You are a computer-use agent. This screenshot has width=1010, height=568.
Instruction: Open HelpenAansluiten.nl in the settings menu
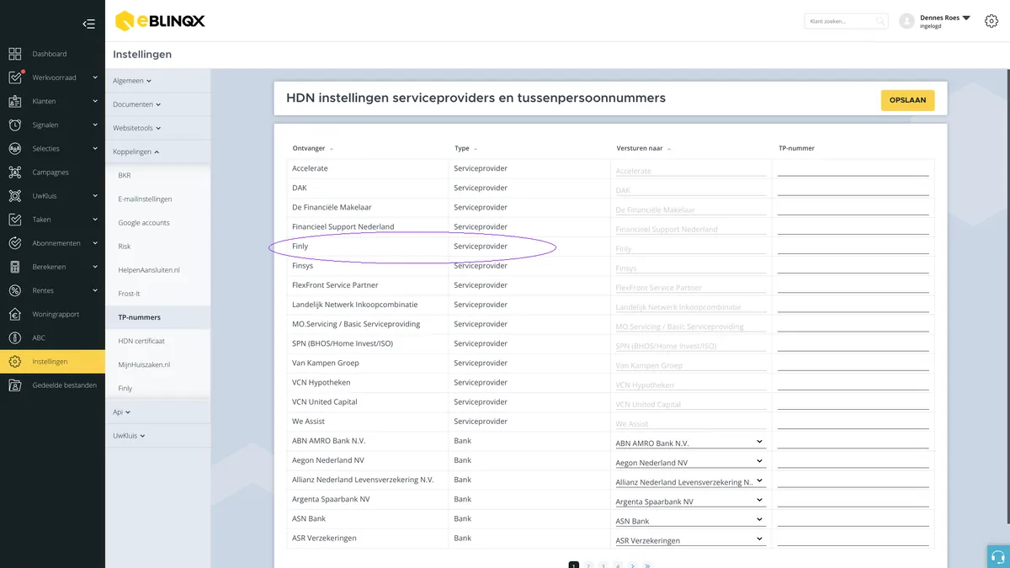pyautogui.click(x=149, y=270)
